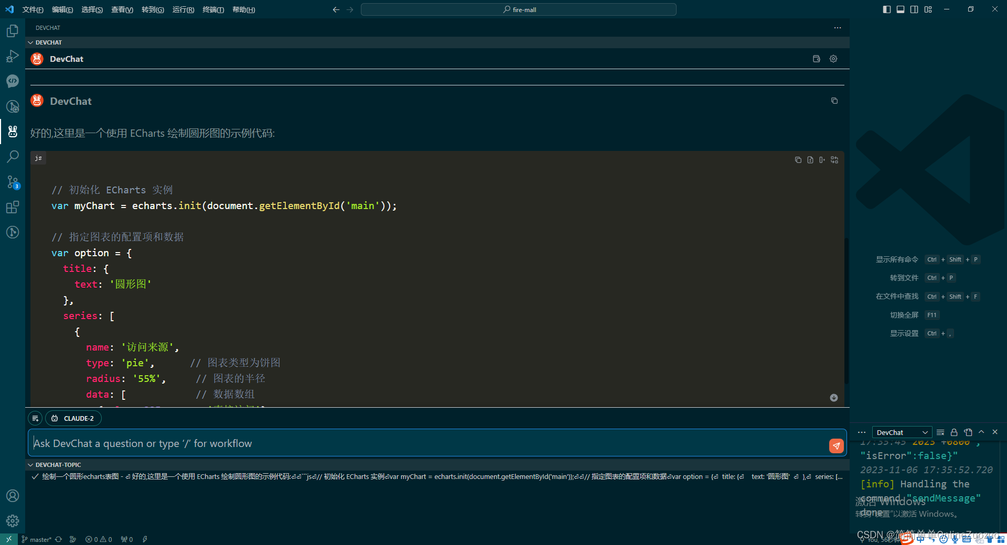
Task: Toggle the bottom panel layout button
Action: point(901,9)
